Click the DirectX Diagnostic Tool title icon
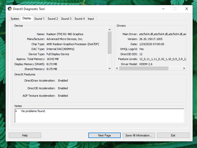The width and height of the screenshot is (197, 148). coord(10,9)
